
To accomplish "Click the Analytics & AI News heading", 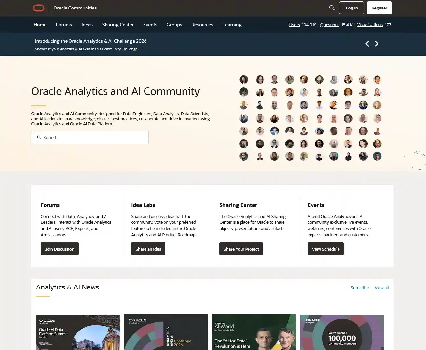I will point(68,287).
